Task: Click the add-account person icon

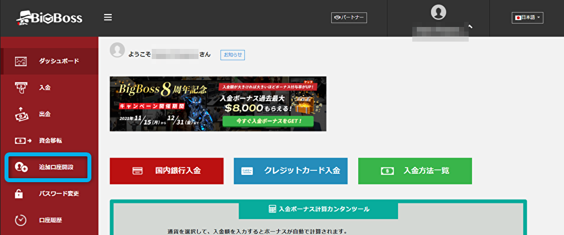Action: (21, 167)
